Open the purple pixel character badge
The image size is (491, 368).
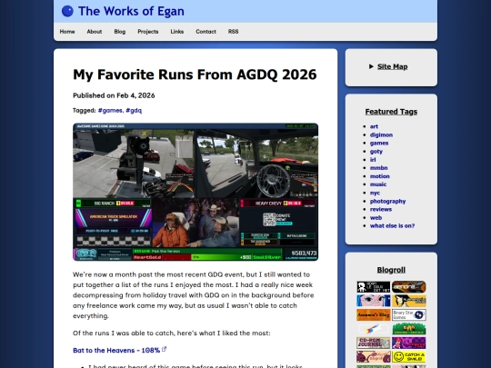[x=408, y=343]
